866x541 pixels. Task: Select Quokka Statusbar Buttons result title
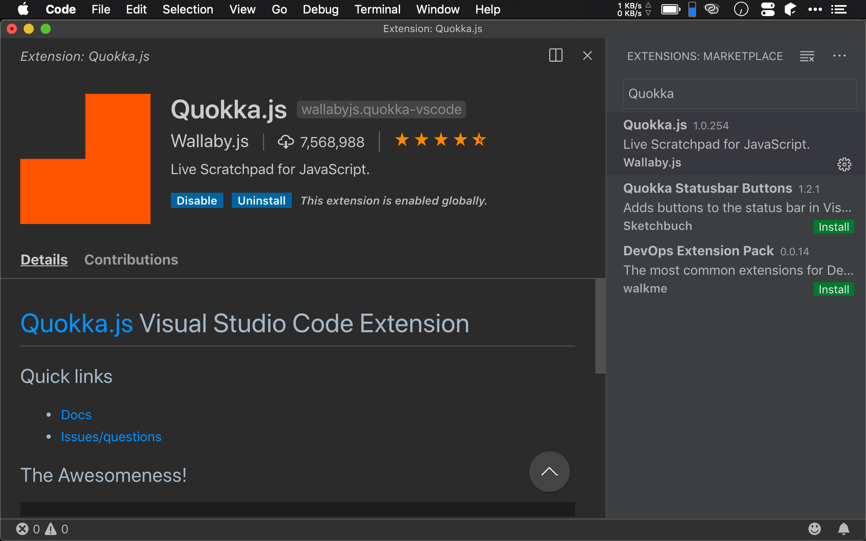(707, 188)
